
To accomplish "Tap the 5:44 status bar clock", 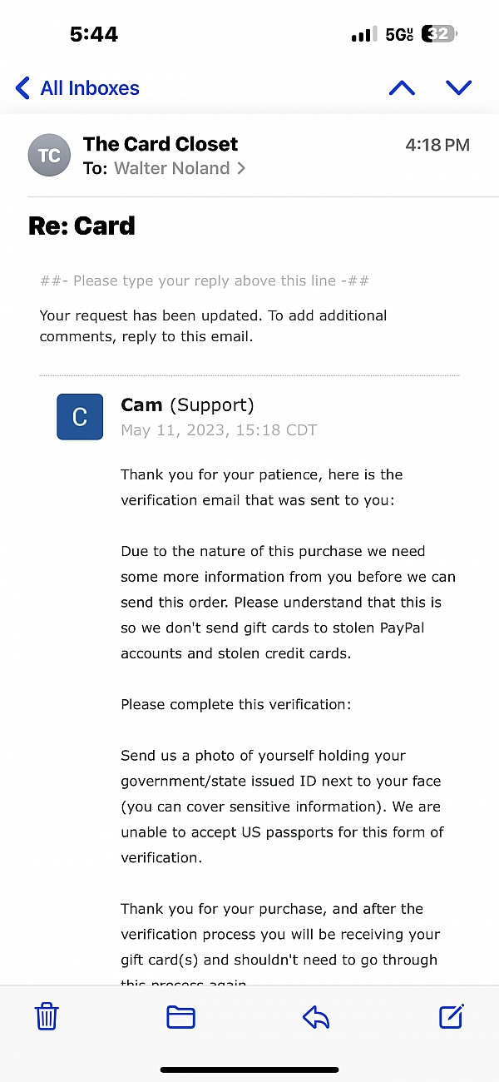I will 94,34.
